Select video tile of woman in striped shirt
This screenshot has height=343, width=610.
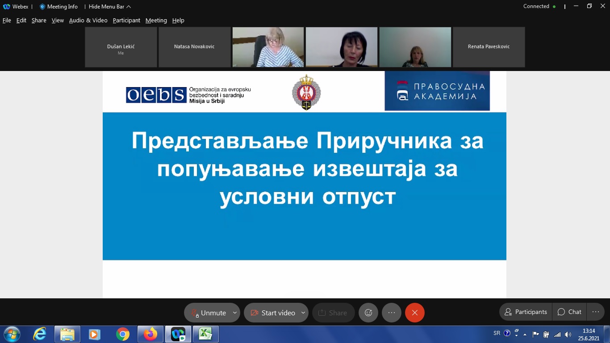tap(268, 47)
